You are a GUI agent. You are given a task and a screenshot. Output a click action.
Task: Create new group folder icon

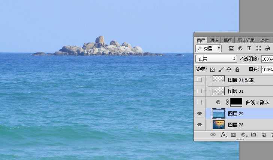coord(253,135)
